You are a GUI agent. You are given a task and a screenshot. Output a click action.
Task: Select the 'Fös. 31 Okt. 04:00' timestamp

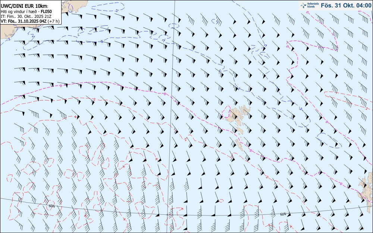pyautogui.click(x=346, y=6)
